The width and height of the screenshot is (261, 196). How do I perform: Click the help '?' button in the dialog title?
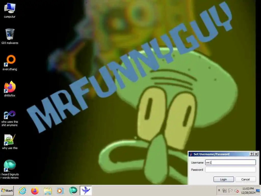[x=252, y=154]
